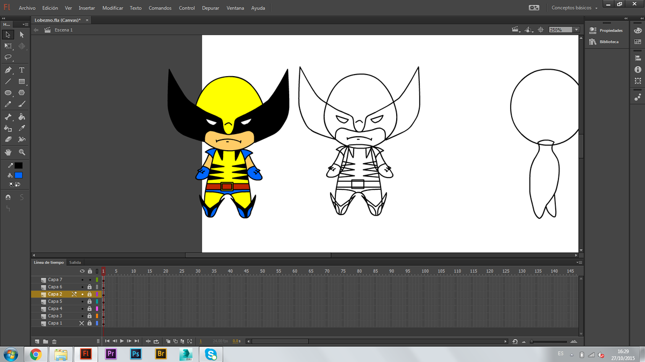Open the Color palette panel icon
This screenshot has width=645, height=362.
(x=637, y=31)
